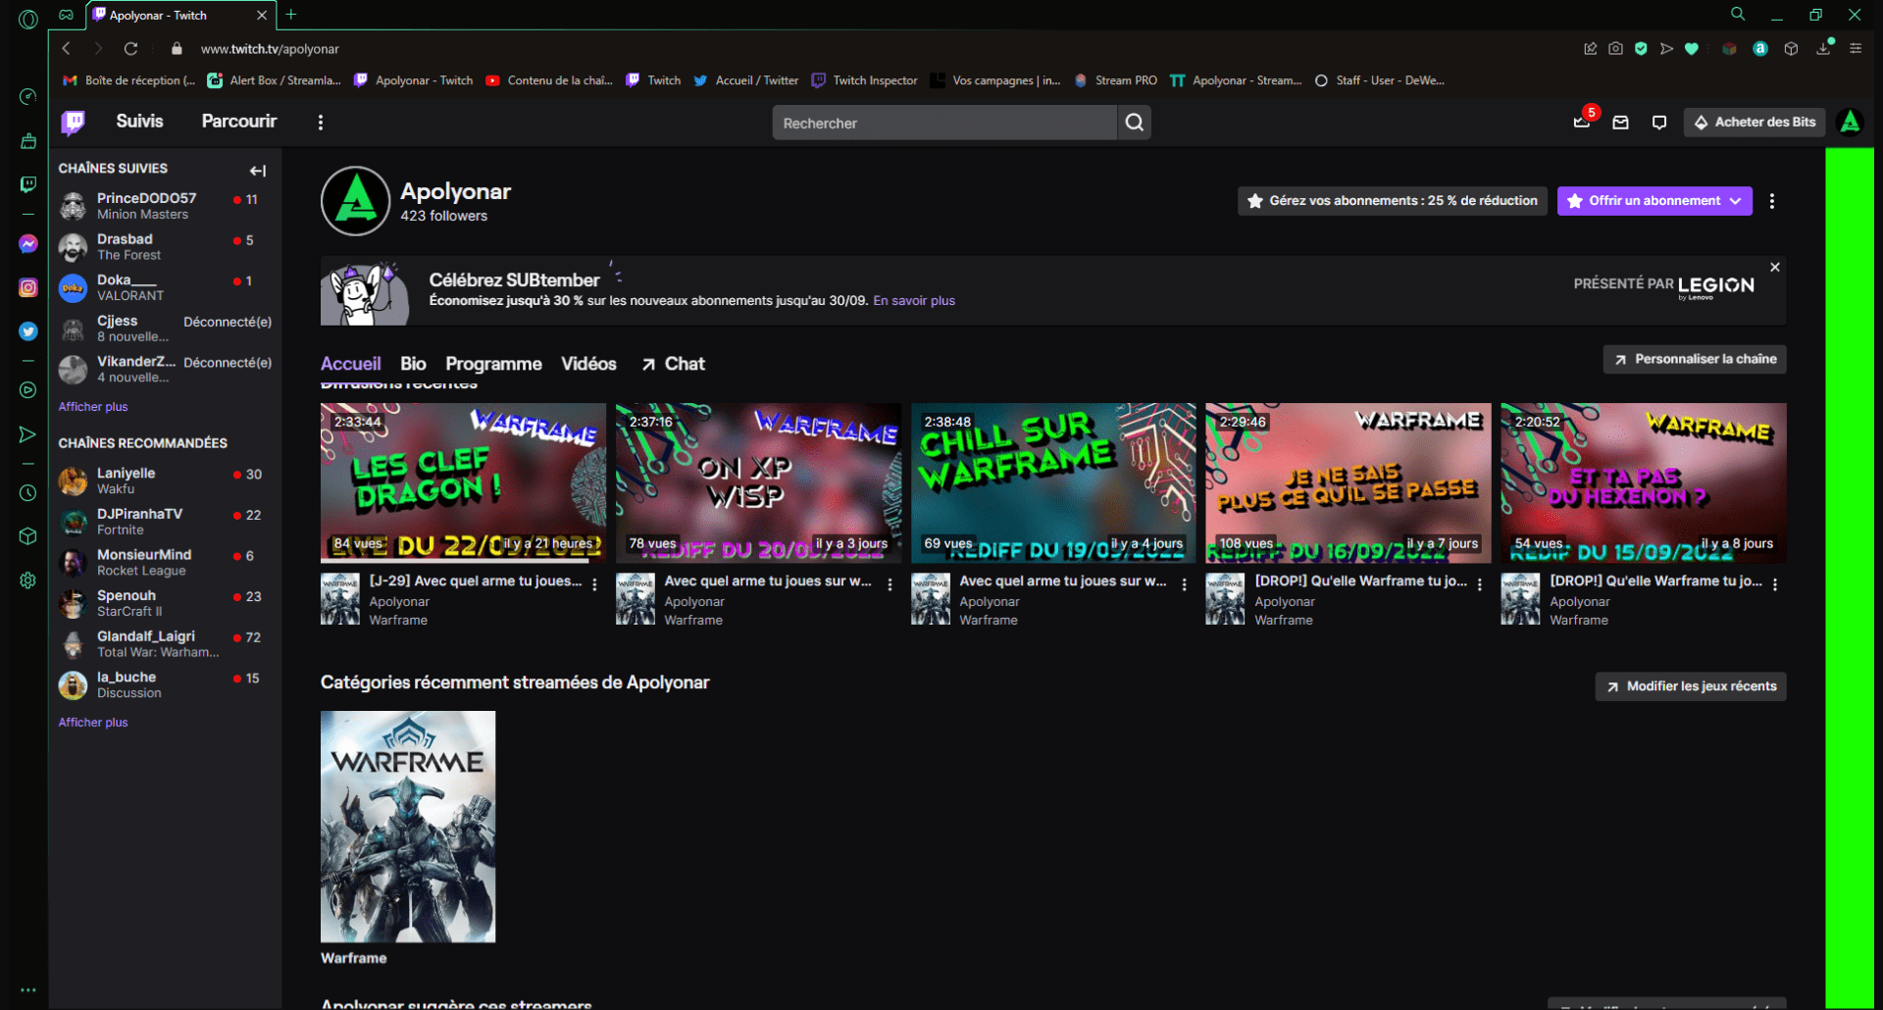1883x1010 pixels.
Task: Switch to the Vidéos tab
Action: 588,364
